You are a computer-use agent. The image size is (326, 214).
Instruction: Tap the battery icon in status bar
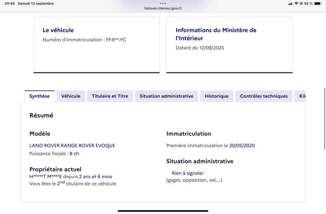pyautogui.click(x=318, y=4)
